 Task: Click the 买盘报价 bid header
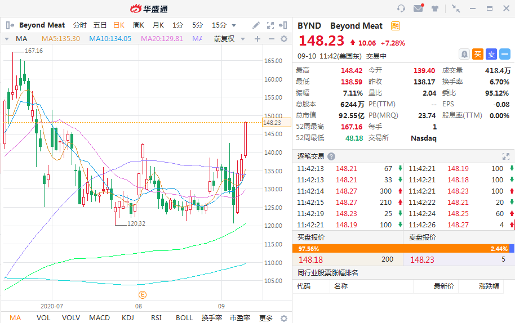click(x=311, y=237)
